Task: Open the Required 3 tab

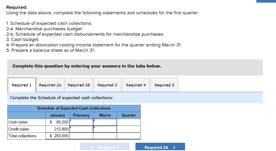Action: [107, 85]
